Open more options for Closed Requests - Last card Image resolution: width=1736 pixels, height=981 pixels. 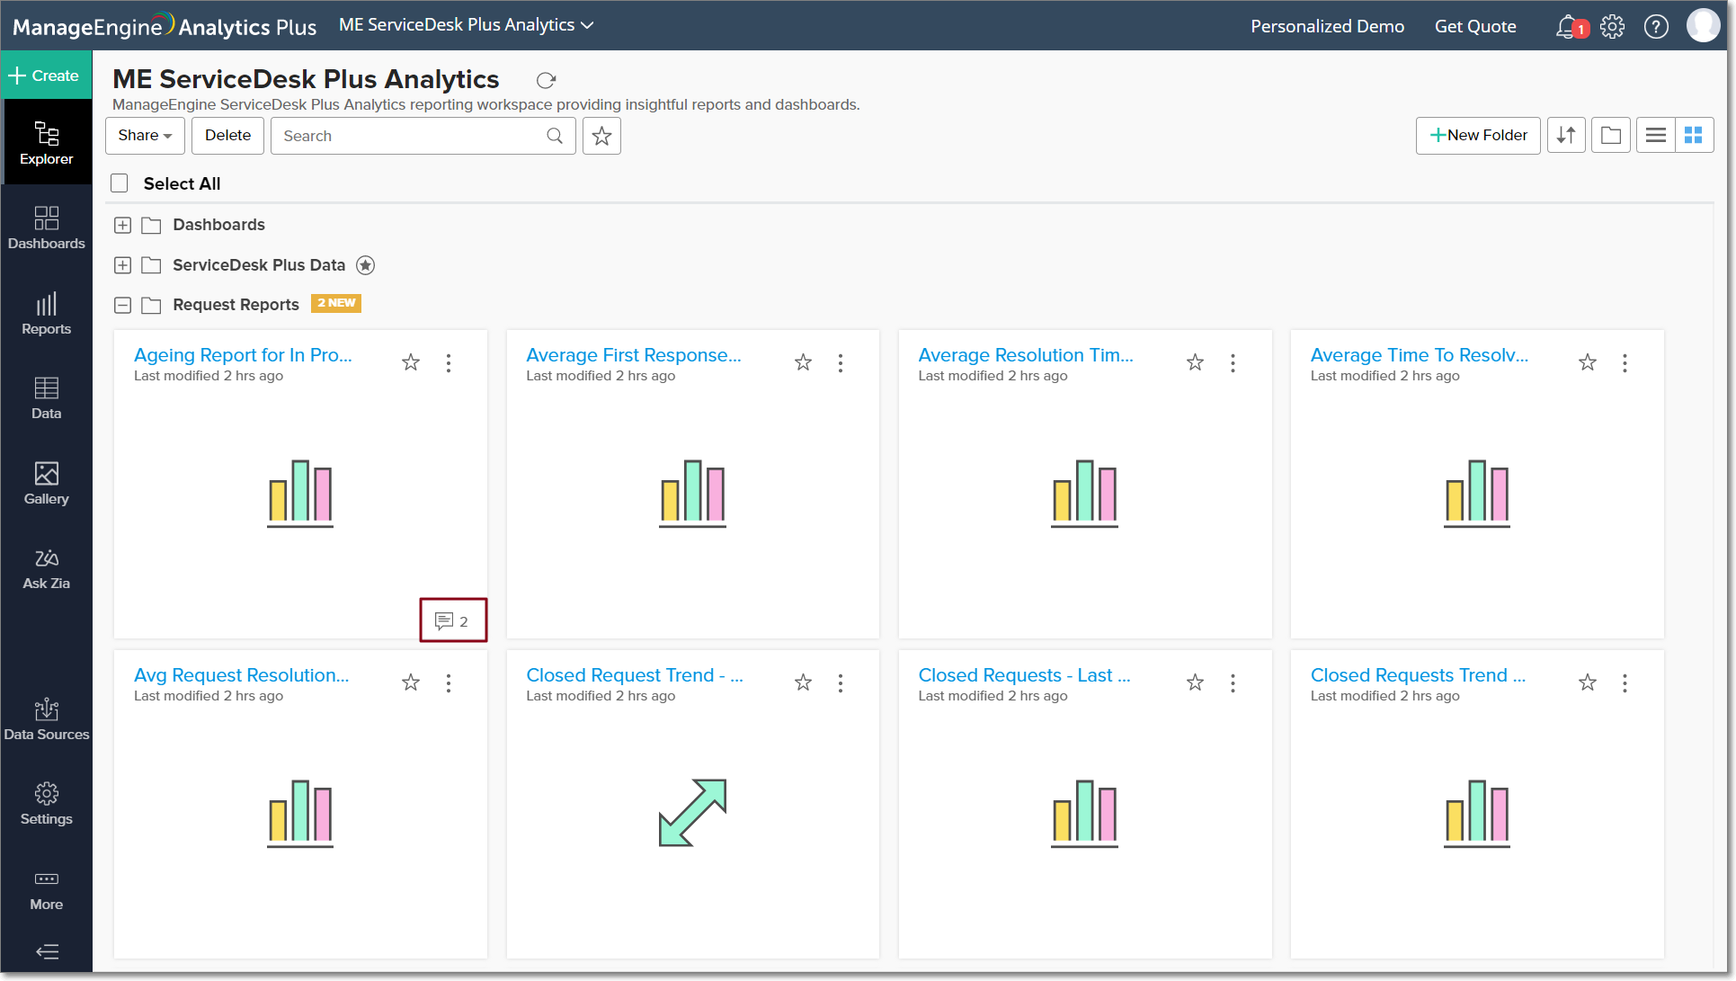click(x=1233, y=683)
